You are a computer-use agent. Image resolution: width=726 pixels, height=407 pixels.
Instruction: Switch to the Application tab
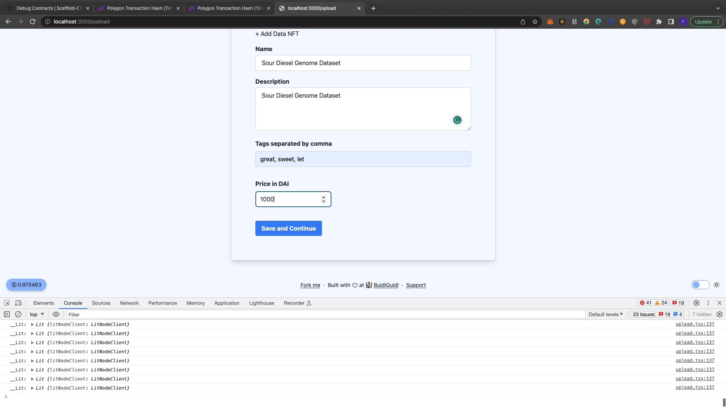click(227, 303)
